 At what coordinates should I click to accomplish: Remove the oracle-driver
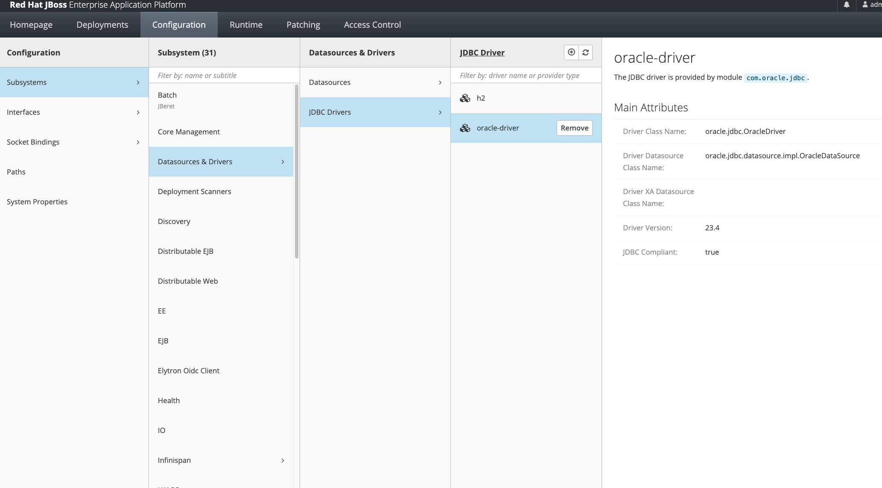pos(574,128)
